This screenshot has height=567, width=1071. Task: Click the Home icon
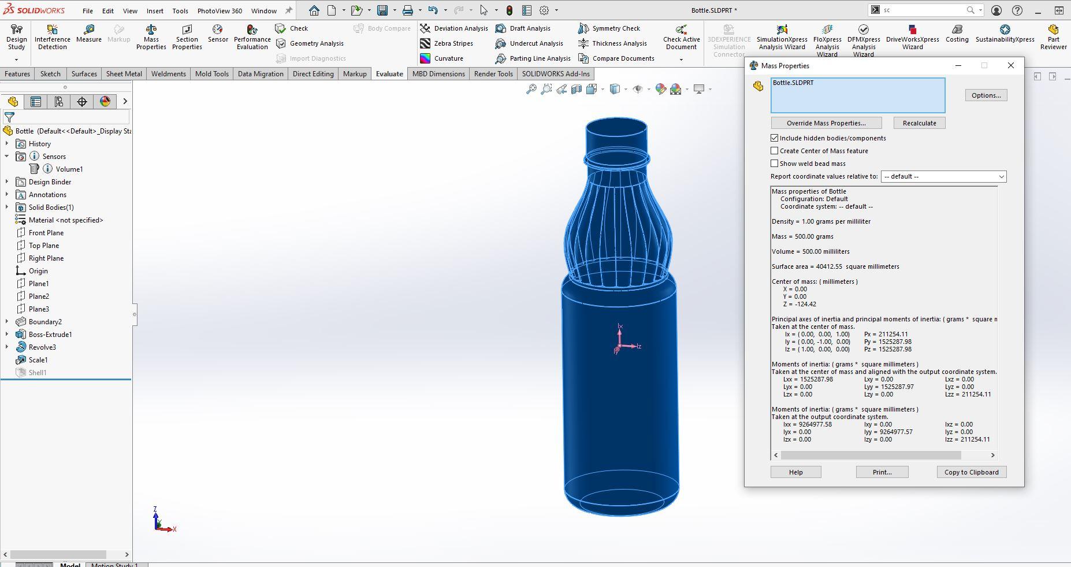click(314, 10)
